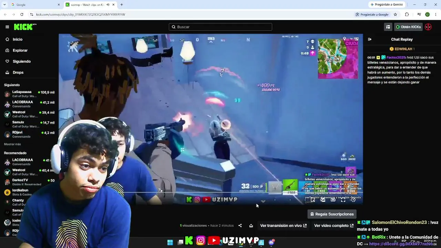This screenshot has width=441, height=248.
Task: Open the Windows Start menu
Action: 170,242
